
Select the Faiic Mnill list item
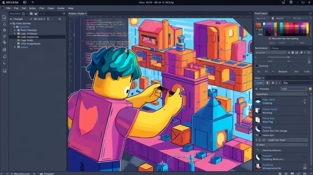pos(281,101)
